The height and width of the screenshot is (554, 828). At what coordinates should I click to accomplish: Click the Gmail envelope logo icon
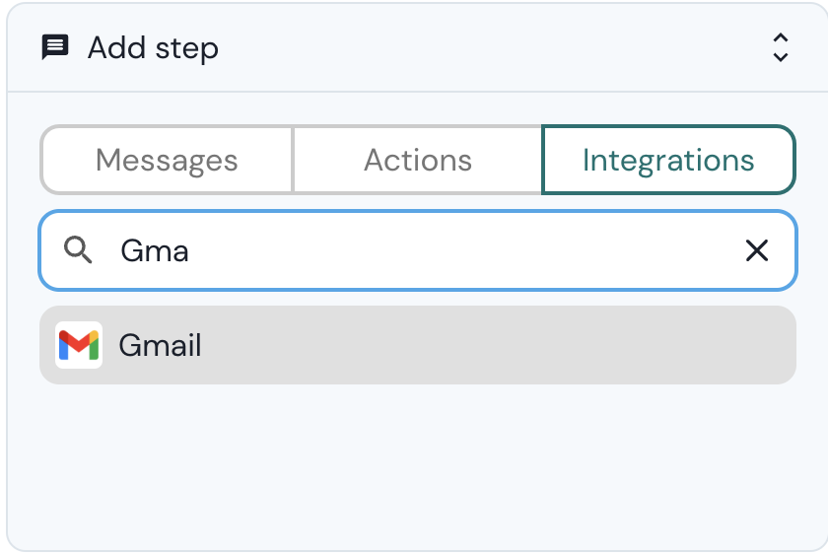pyautogui.click(x=79, y=345)
